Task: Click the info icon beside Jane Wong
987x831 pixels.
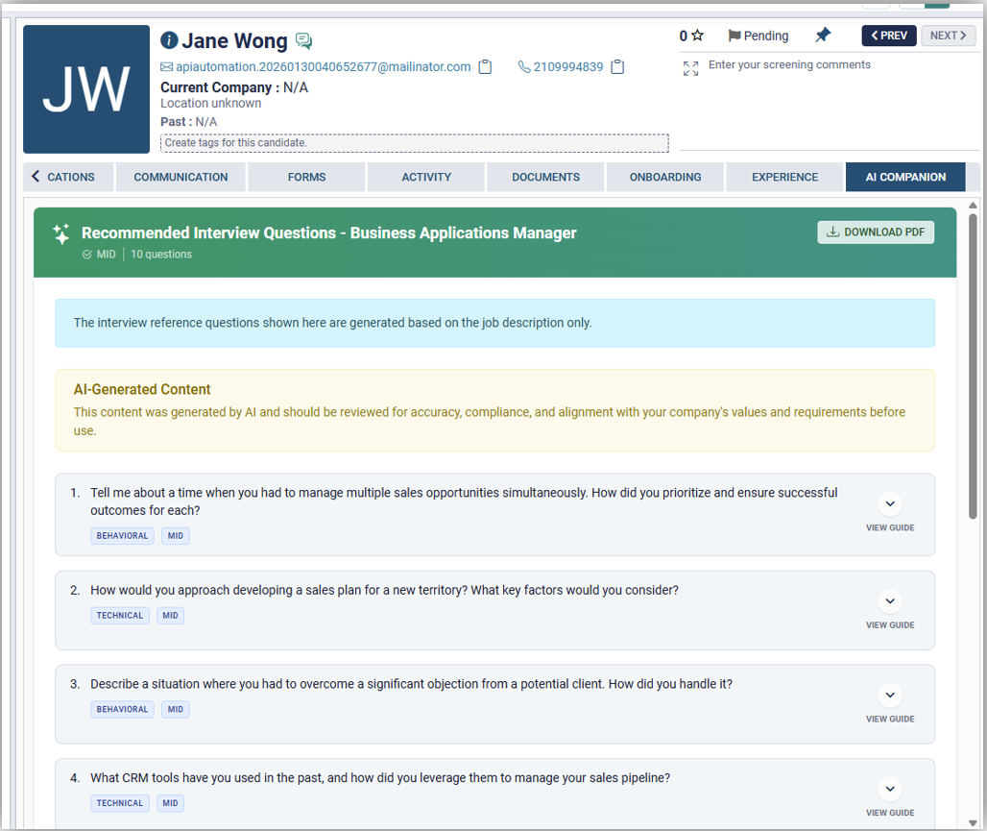Action: coord(169,40)
